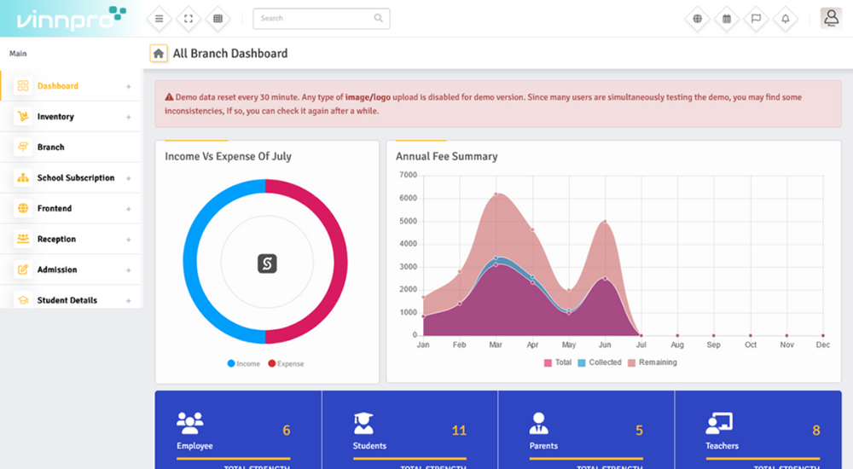Open the calculator grid icon in the top bar

(x=218, y=19)
